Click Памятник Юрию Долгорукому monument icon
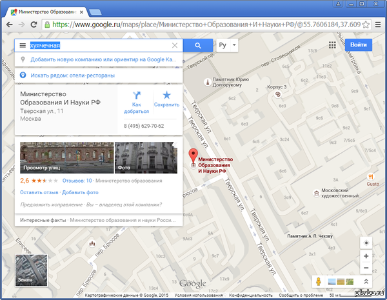The image size is (387, 300). click(208, 82)
